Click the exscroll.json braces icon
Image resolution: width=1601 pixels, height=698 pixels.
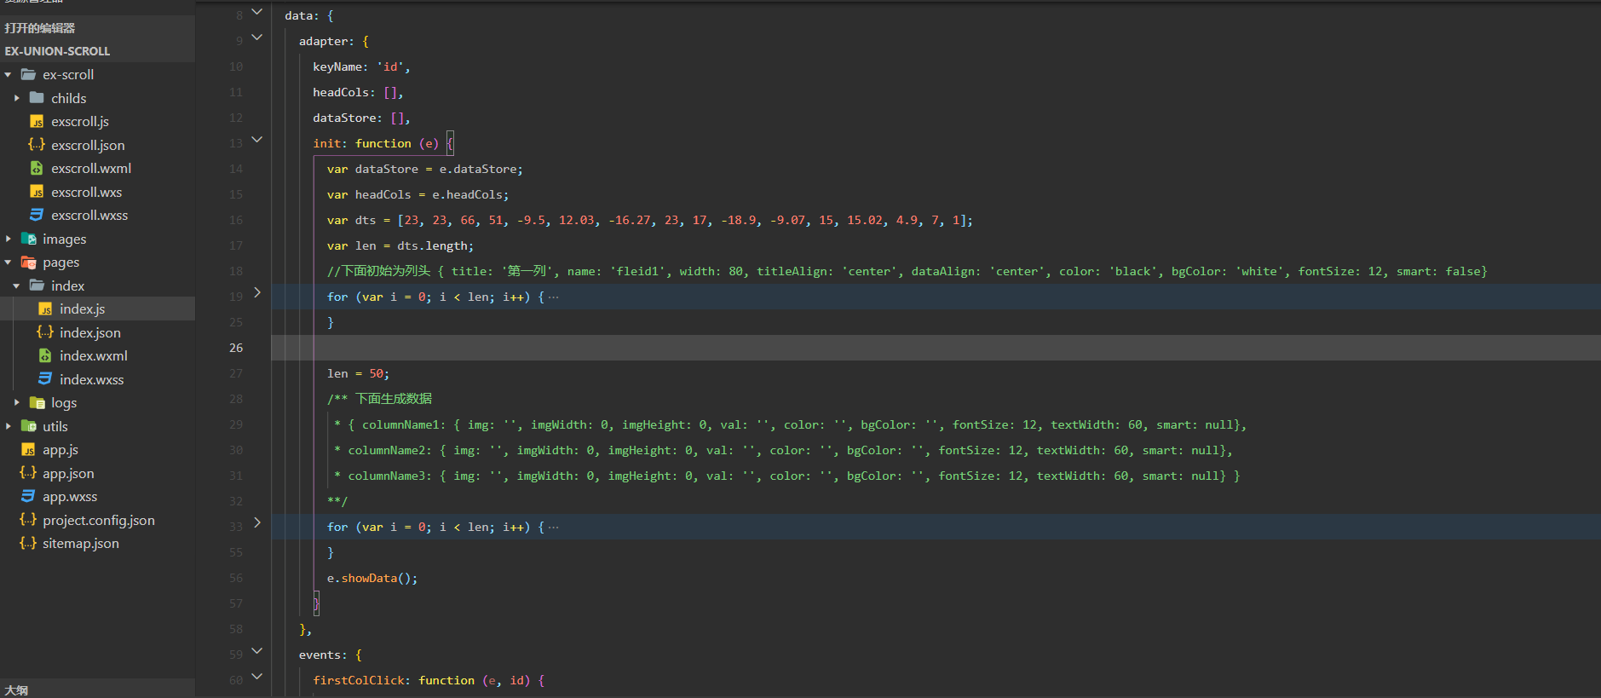(37, 145)
